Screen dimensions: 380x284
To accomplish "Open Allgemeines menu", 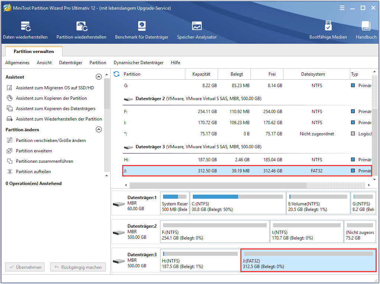I will [17, 63].
